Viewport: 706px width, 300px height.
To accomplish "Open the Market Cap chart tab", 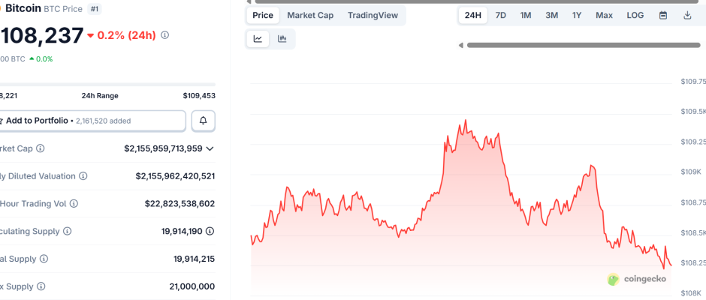I will point(310,15).
